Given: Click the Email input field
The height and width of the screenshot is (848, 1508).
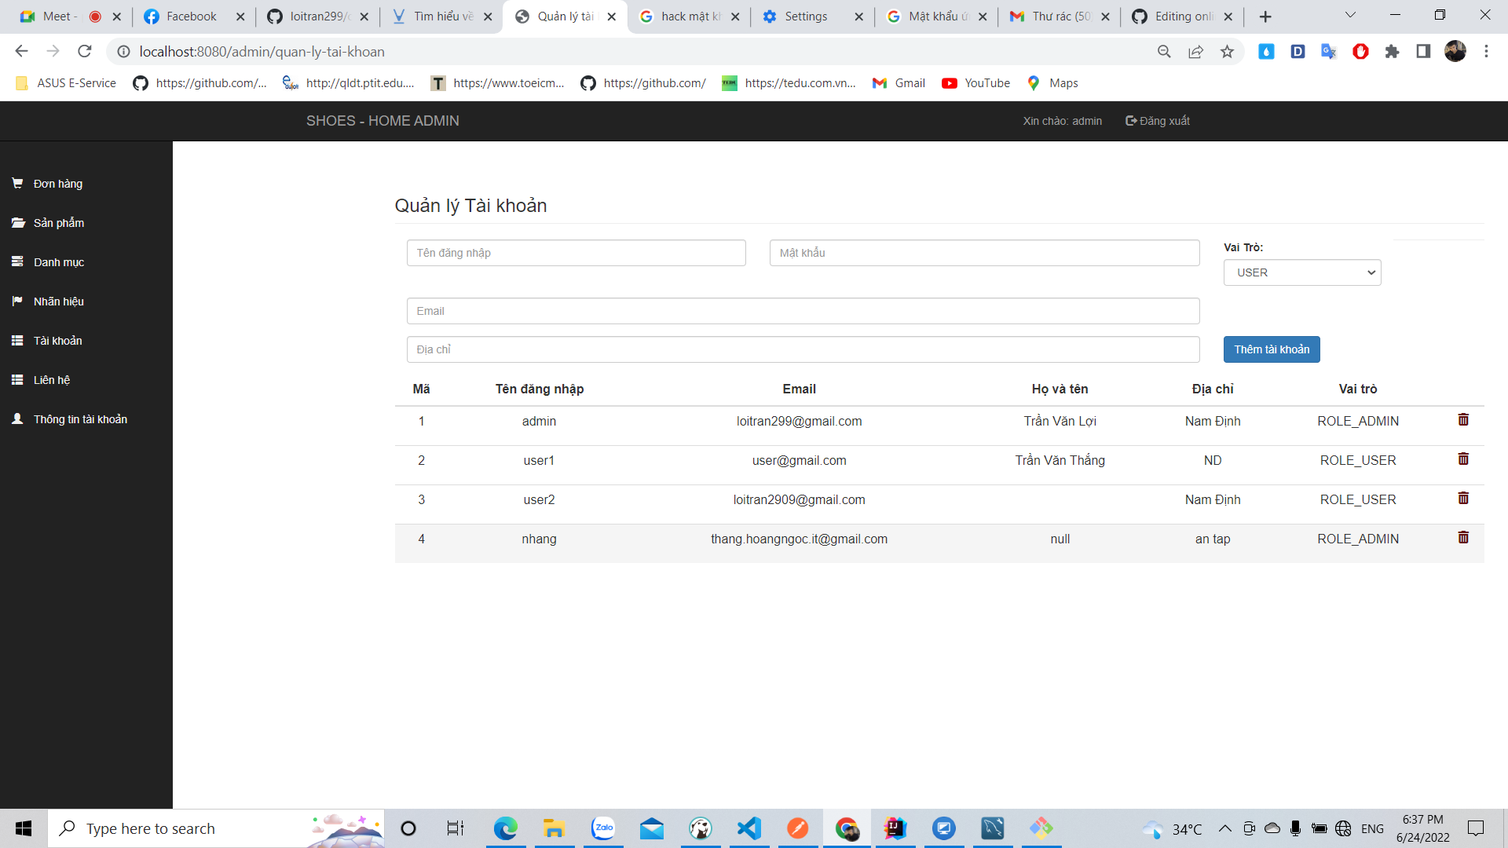Looking at the screenshot, I should click(x=803, y=310).
